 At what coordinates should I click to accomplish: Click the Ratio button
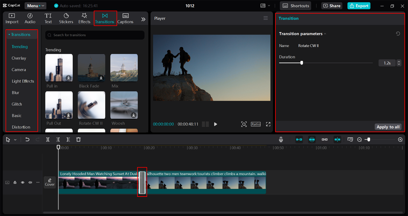pos(256,124)
